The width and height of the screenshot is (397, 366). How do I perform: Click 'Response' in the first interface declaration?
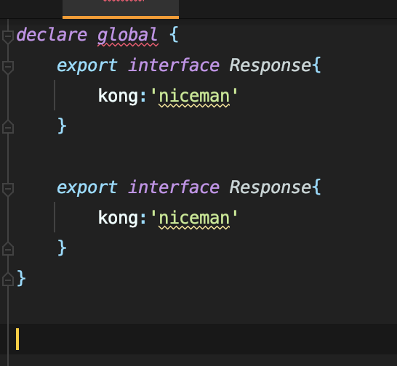tap(270, 66)
